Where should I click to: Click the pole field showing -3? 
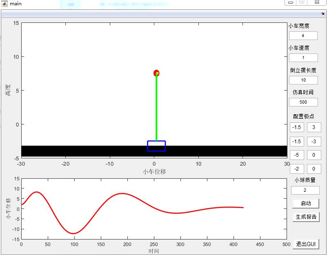(x=314, y=142)
